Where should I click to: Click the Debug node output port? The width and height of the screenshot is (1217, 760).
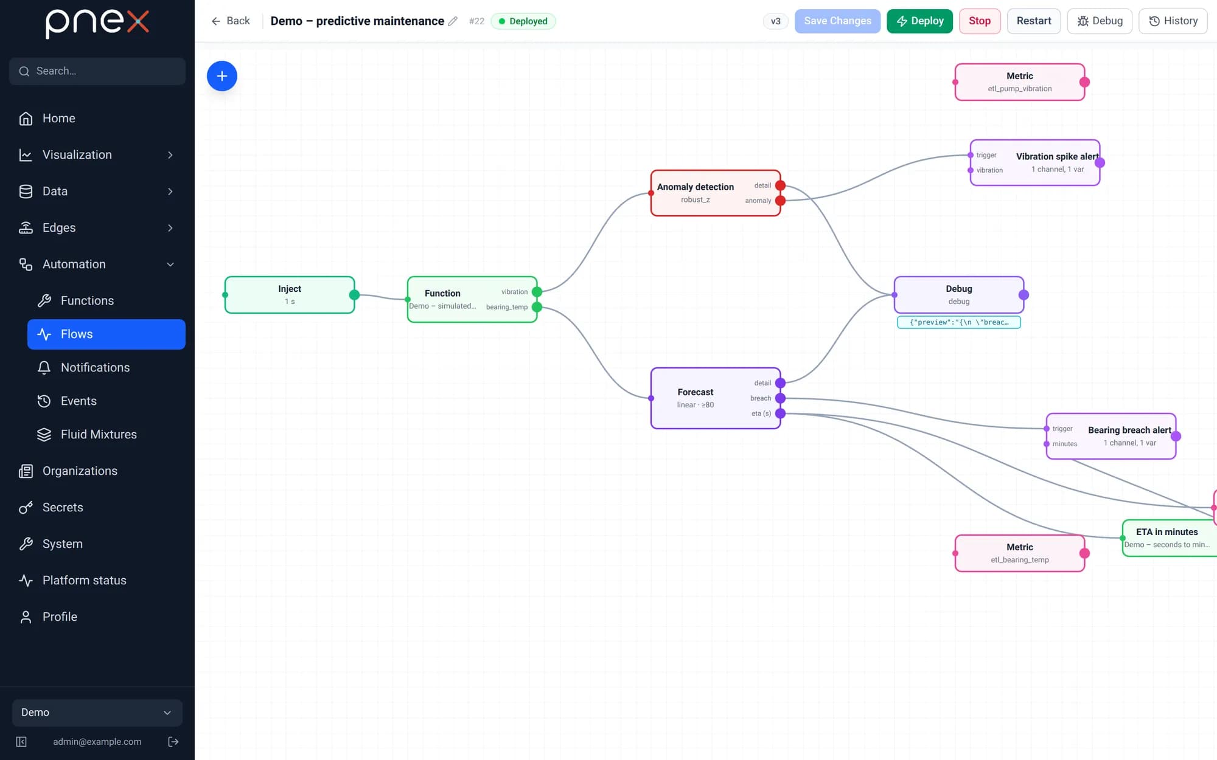coord(1023,295)
